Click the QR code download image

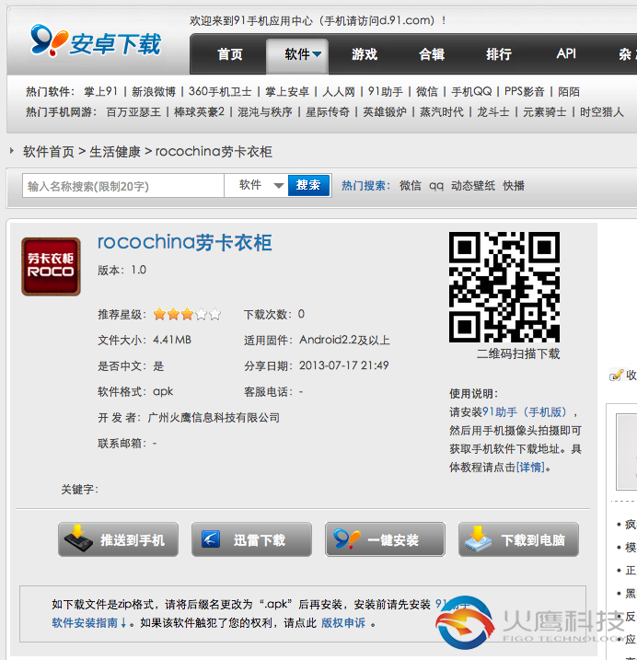(x=504, y=286)
